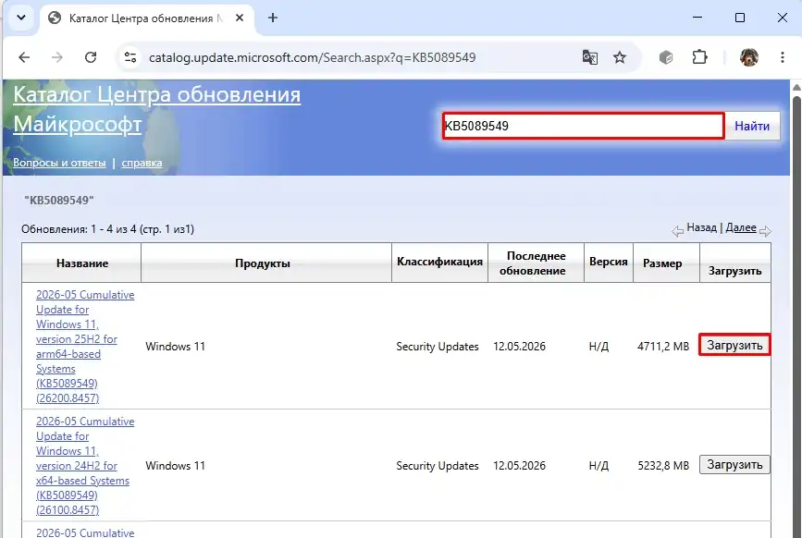Open the translate page icon
The width and height of the screenshot is (802, 538).
590,57
